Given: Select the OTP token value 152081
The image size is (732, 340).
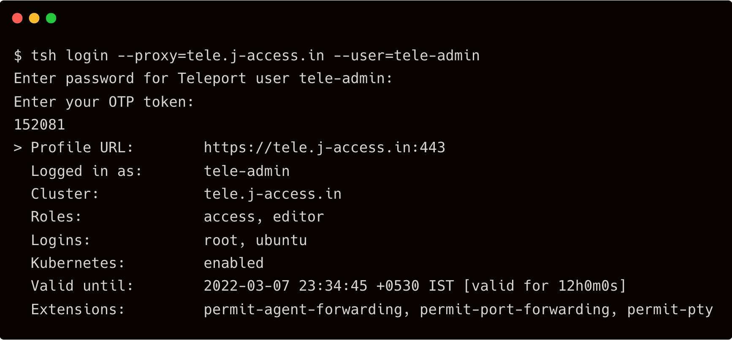Looking at the screenshot, I should point(40,124).
